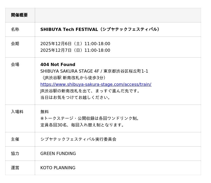The image size is (211, 183).
Task: Click the 当日はお気をつけて message line
Action: point(76,97)
